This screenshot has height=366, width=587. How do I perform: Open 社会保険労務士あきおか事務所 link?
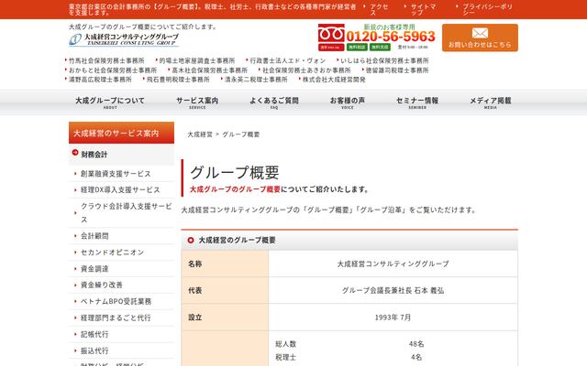[306, 70]
